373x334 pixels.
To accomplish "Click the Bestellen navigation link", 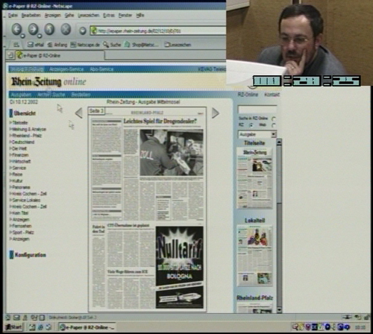I will pos(81,95).
